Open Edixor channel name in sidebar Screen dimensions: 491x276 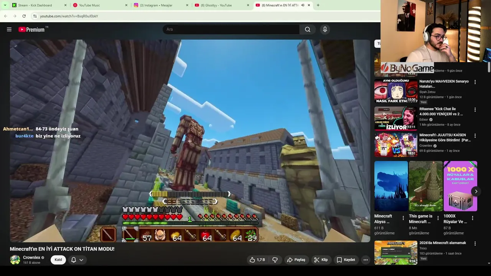coord(423,120)
